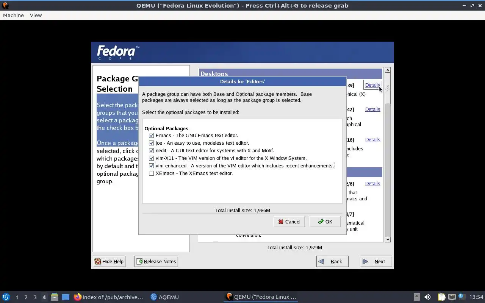Open the Details link beside the [2/6] count
Image resolution: width=485 pixels, height=303 pixels.
tap(372, 183)
